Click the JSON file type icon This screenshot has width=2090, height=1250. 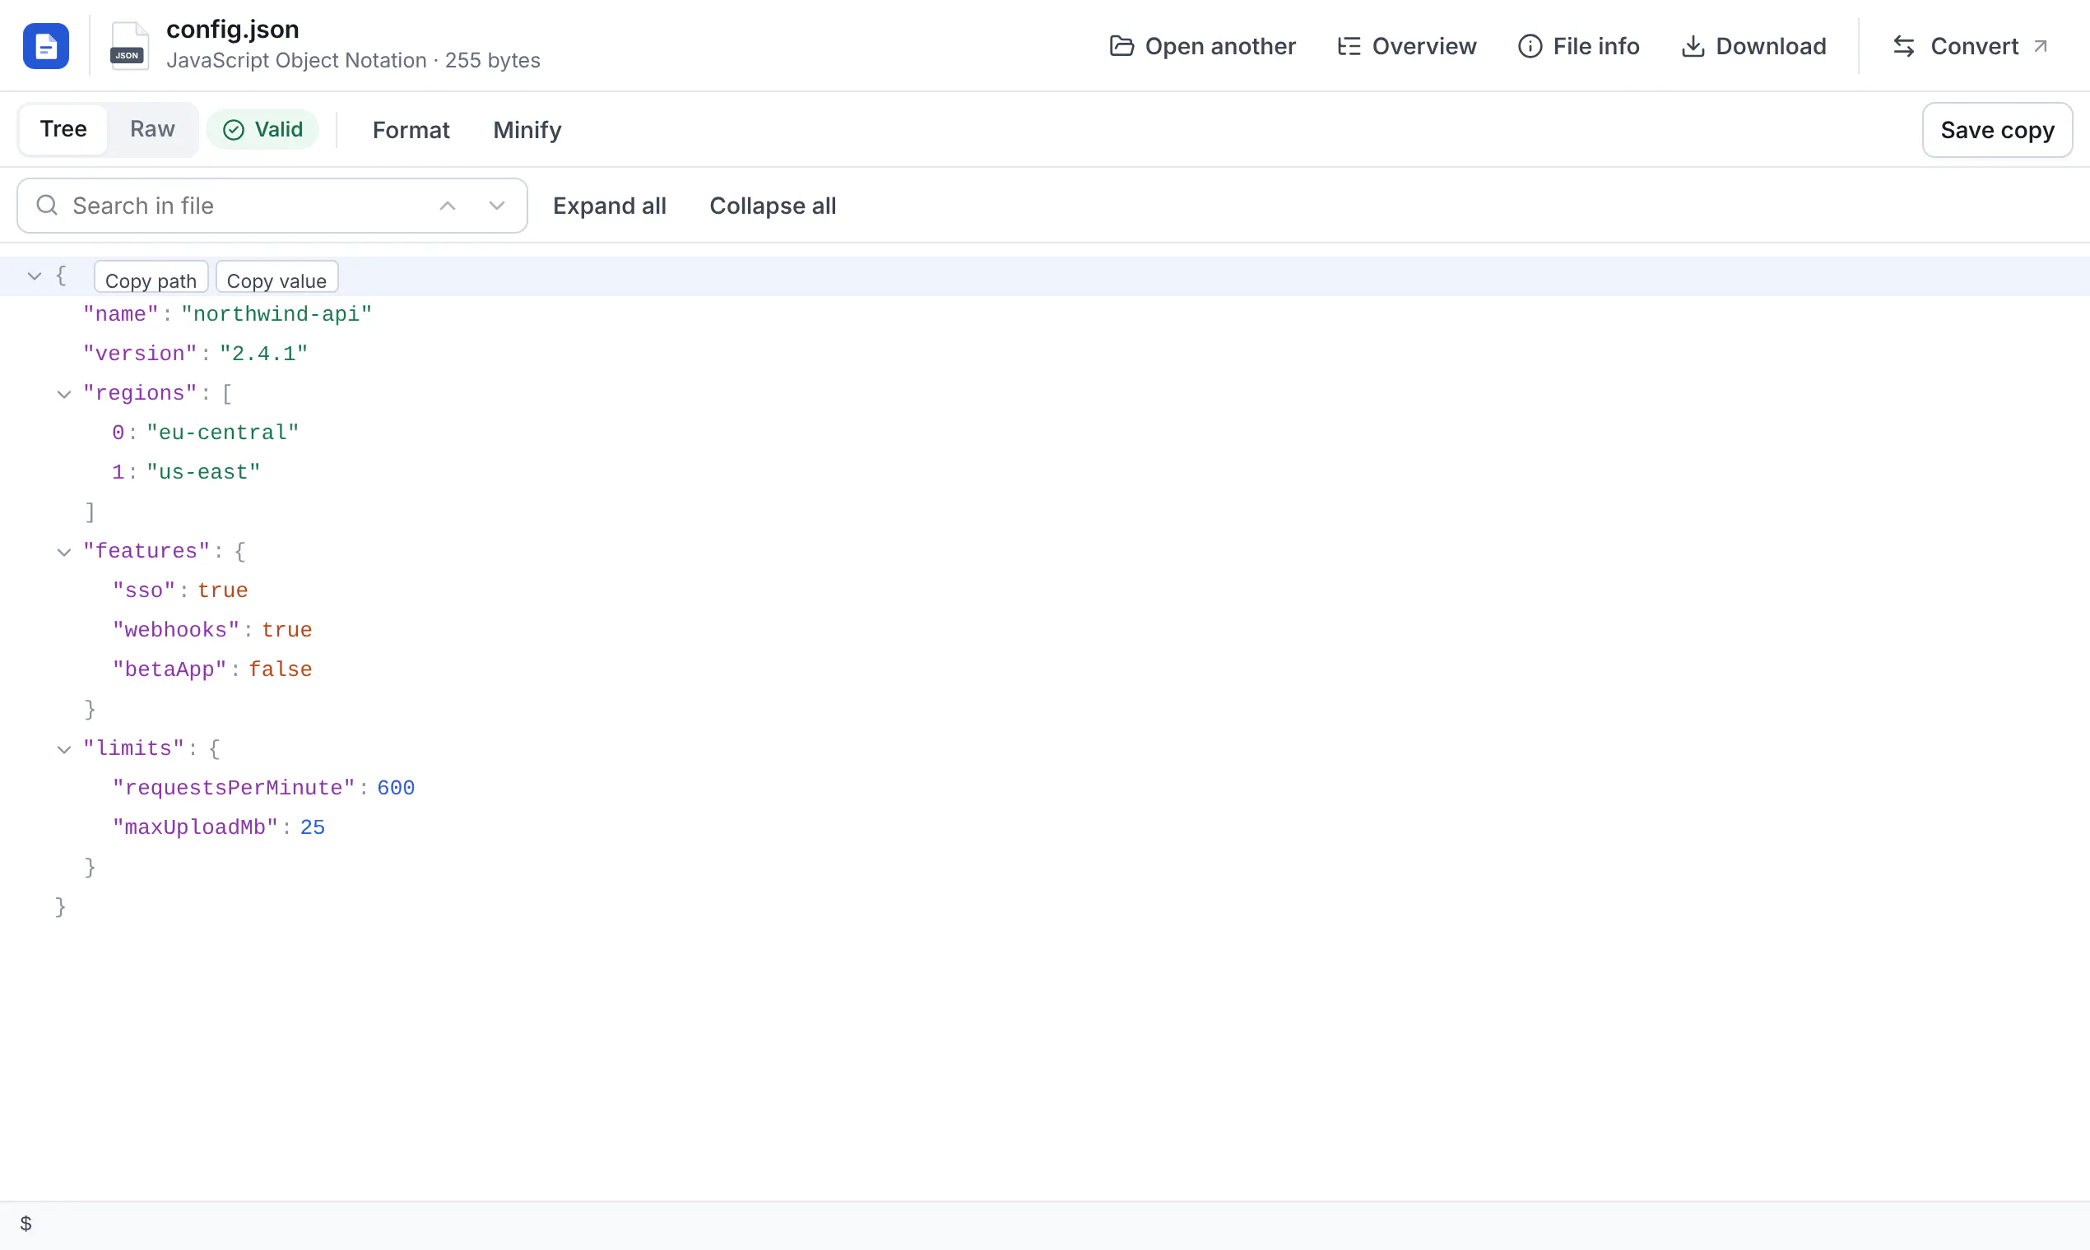129,45
